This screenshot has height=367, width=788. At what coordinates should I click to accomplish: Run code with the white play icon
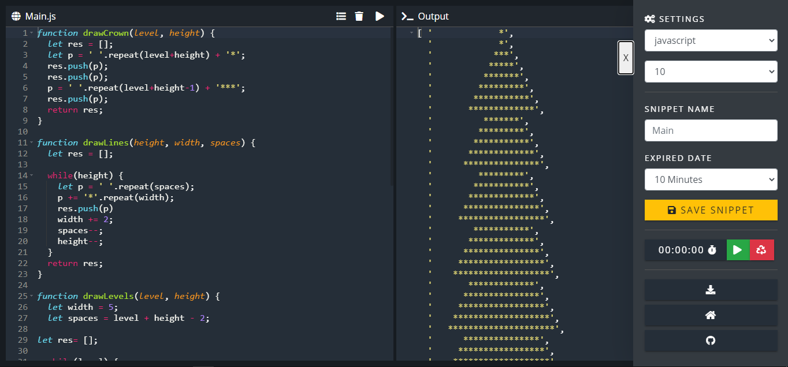pos(380,16)
